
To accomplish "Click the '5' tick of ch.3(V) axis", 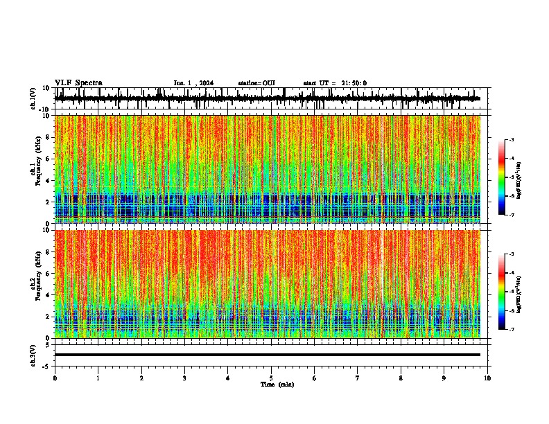I will click(x=49, y=345).
